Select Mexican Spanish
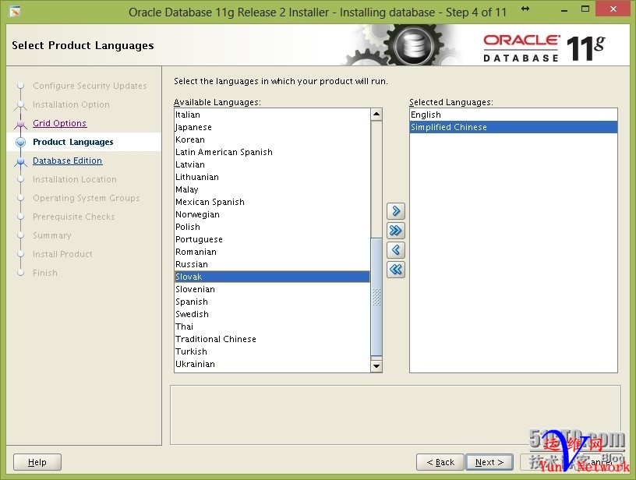Image resolution: width=636 pixels, height=480 pixels. click(272, 202)
